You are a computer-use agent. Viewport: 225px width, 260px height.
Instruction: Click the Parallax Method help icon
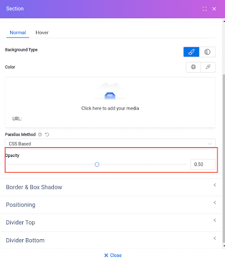tap(40, 135)
